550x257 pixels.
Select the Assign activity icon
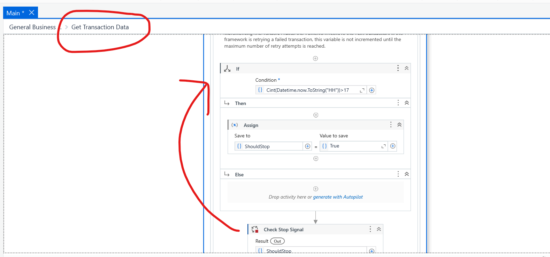tap(235, 125)
